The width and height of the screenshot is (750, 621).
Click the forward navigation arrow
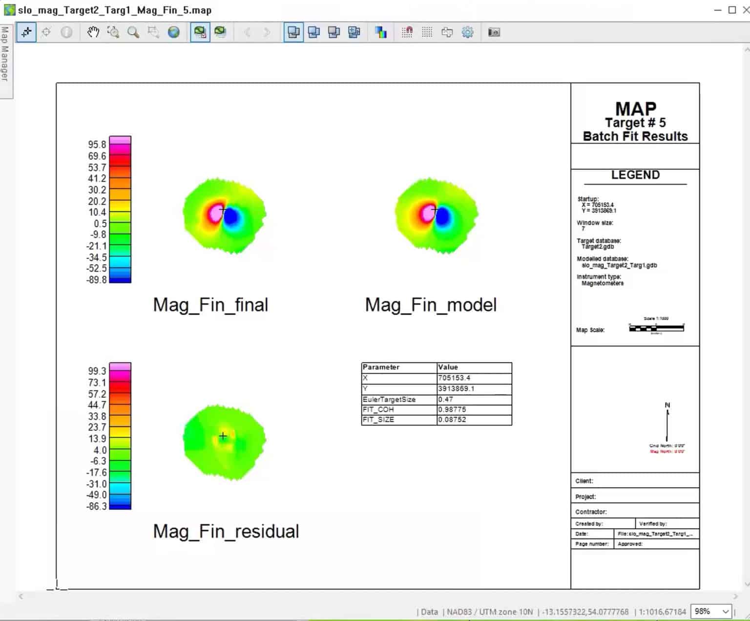(266, 32)
